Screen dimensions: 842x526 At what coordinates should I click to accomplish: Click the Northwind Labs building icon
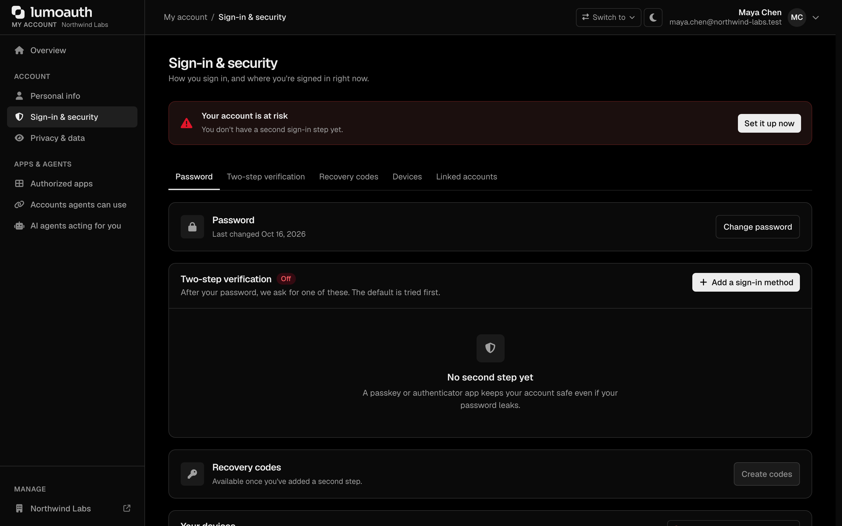[x=19, y=508]
